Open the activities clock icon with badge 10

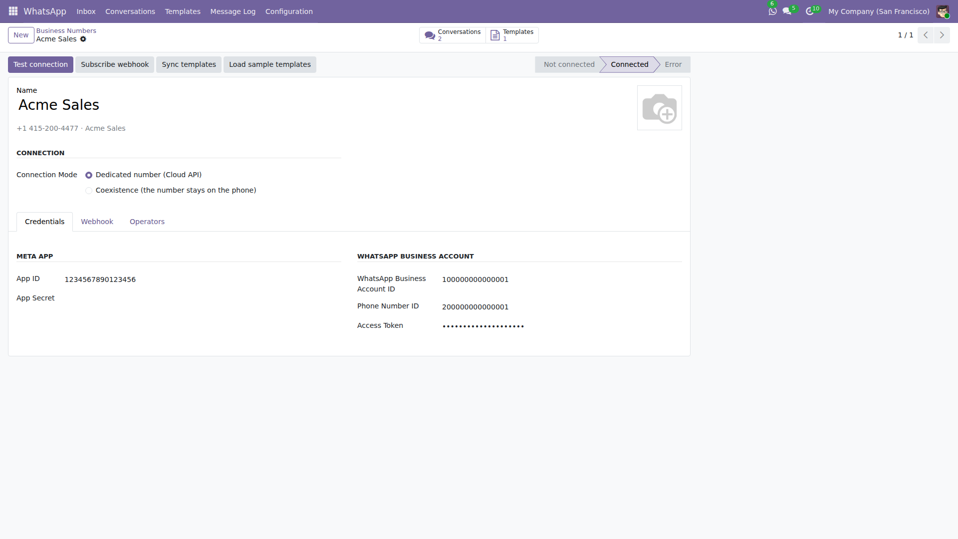(x=810, y=11)
